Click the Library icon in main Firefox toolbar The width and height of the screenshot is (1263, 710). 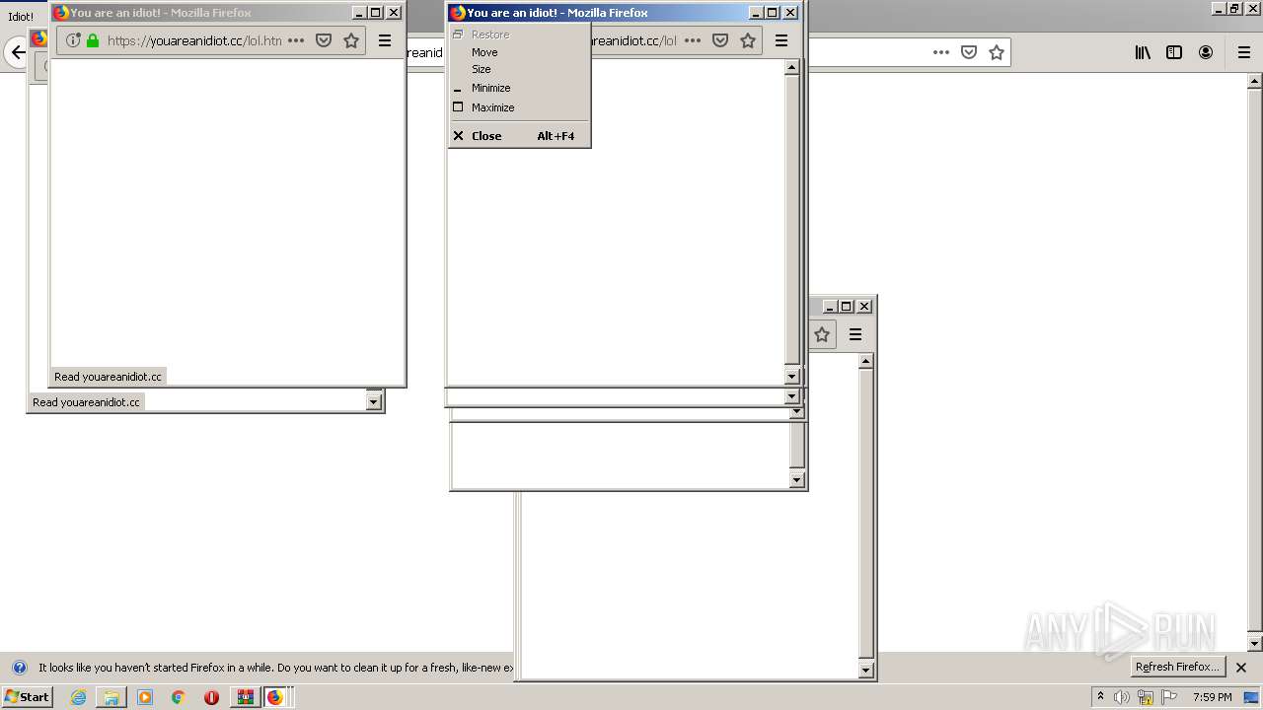click(x=1143, y=52)
